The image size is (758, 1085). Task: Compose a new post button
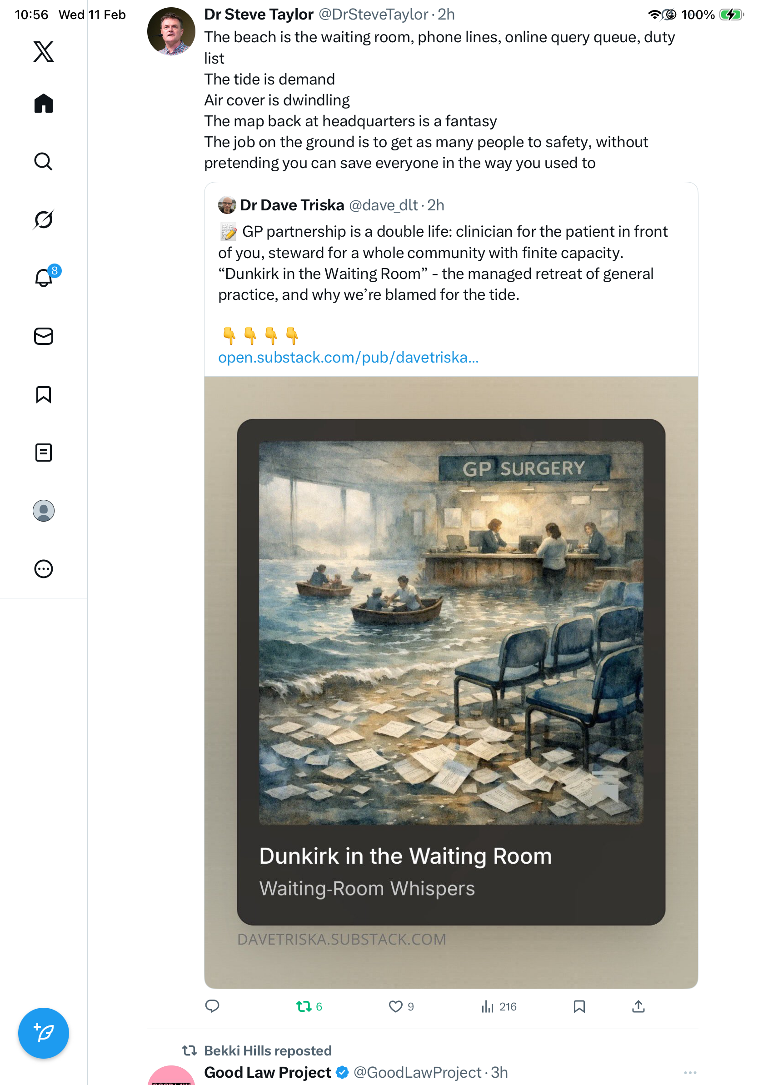[44, 1033]
